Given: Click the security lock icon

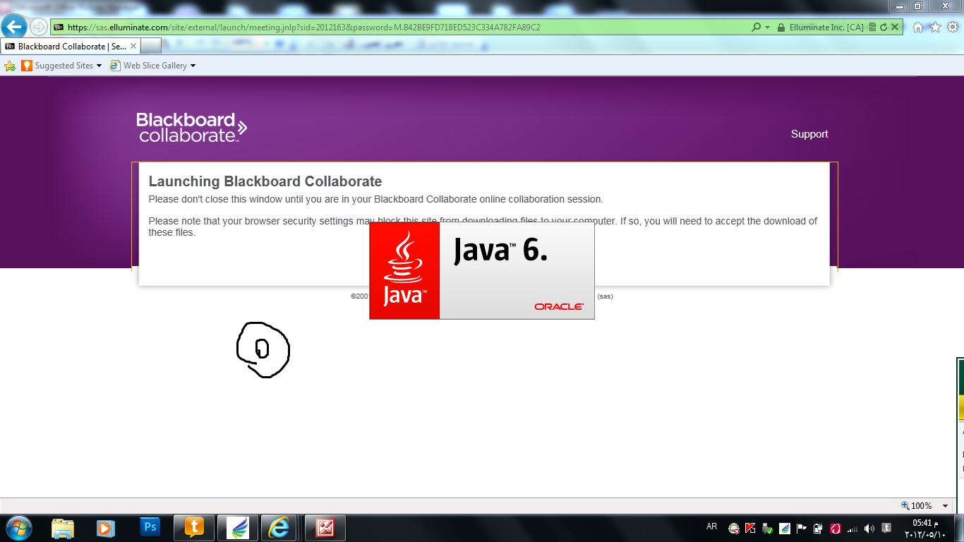Looking at the screenshot, I should pyautogui.click(x=781, y=27).
